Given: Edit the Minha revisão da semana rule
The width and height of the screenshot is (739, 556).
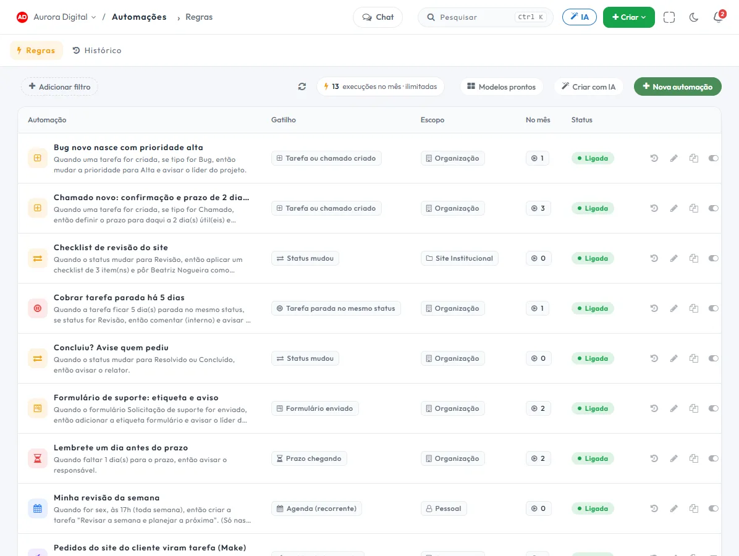Looking at the screenshot, I should [x=674, y=508].
